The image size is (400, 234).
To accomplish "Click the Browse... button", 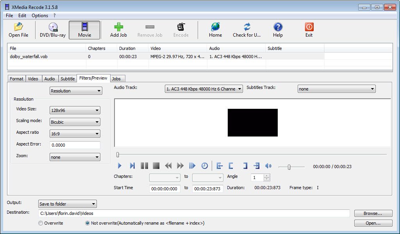I will [373, 213].
